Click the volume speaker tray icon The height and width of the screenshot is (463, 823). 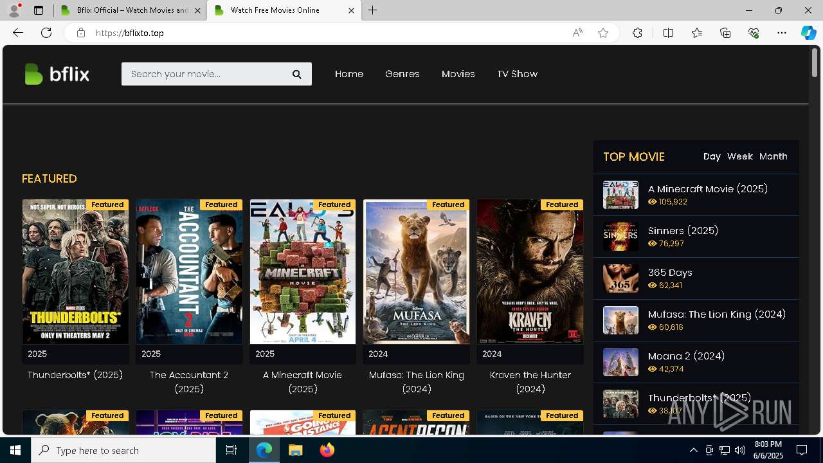[x=740, y=450]
